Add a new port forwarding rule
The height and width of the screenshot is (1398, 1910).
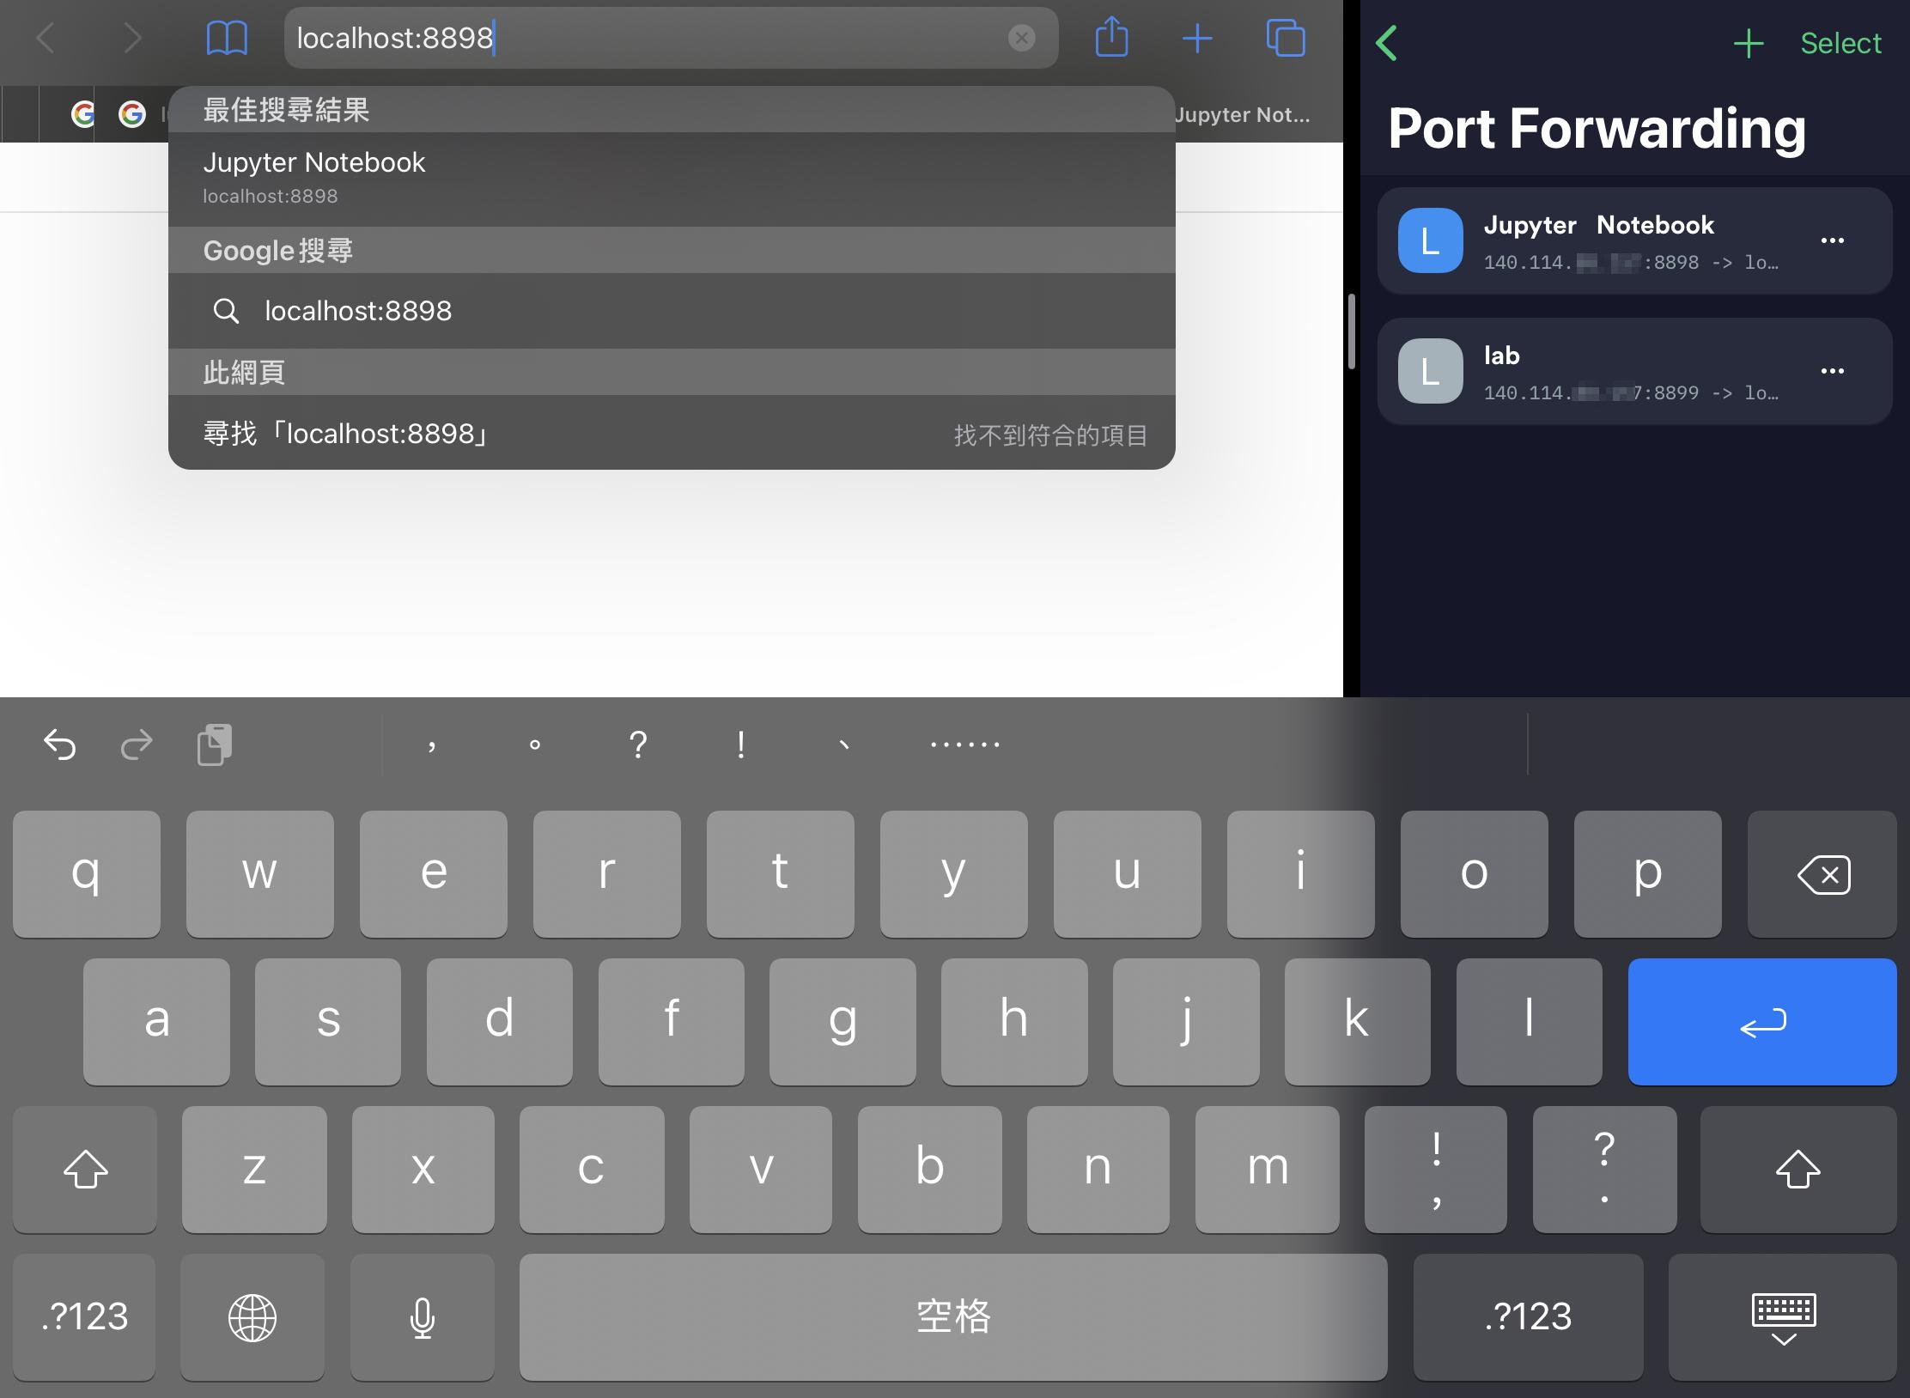click(x=1749, y=43)
